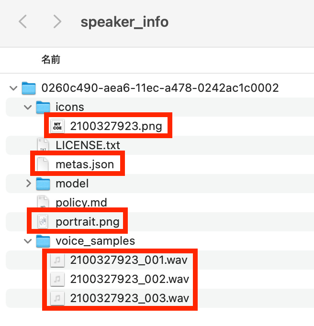Click the Finder forward arrow
The width and height of the screenshot is (314, 326).
click(x=57, y=22)
